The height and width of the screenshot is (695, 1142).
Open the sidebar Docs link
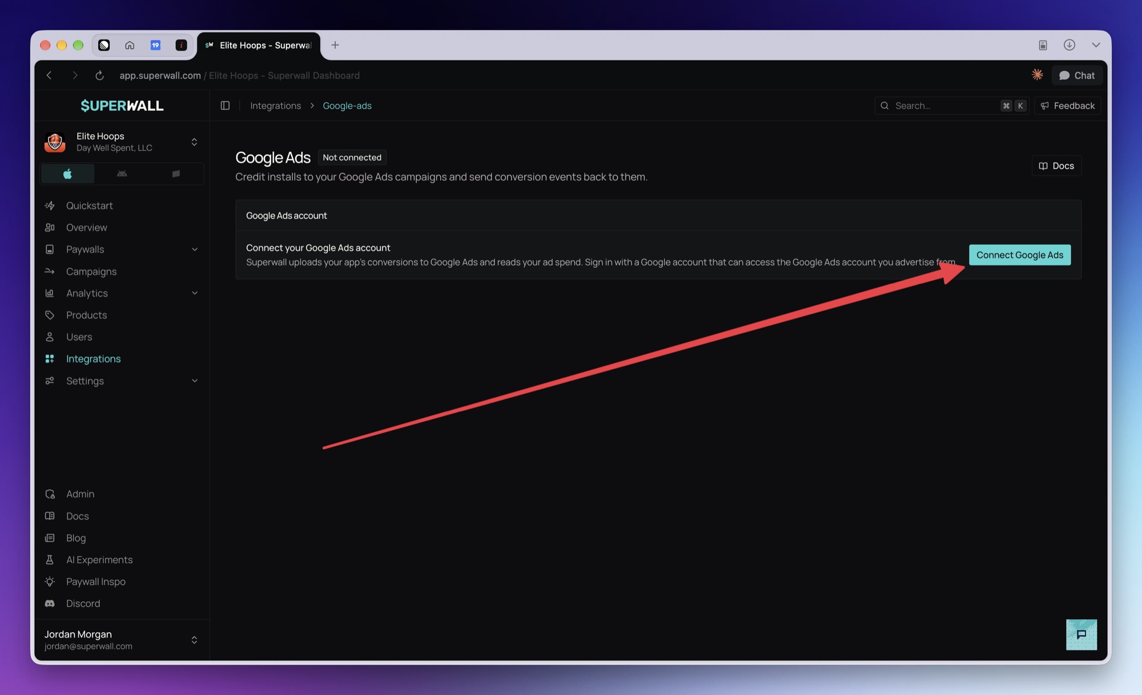tap(77, 516)
